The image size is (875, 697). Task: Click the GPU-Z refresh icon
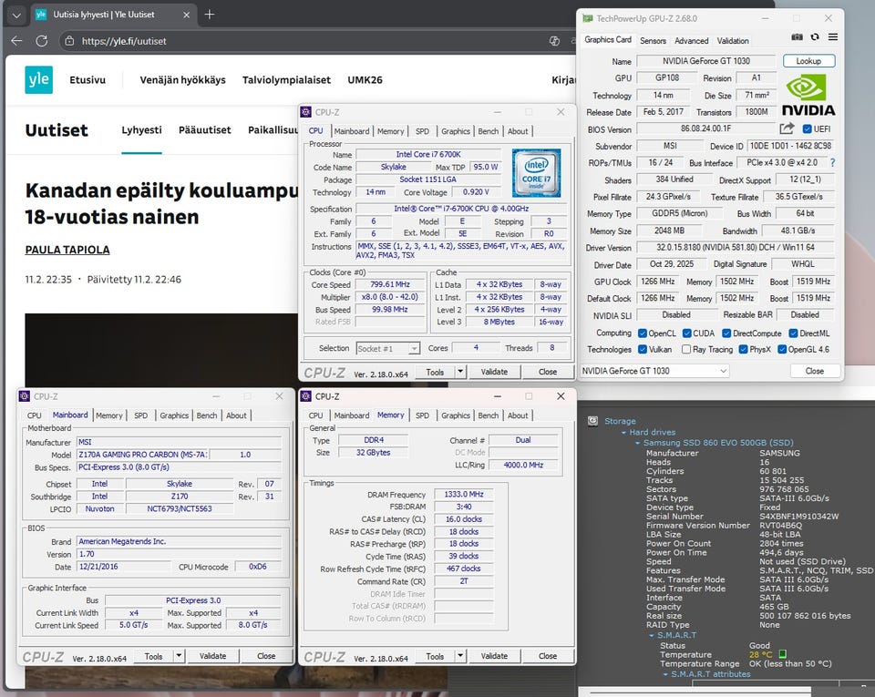tap(815, 36)
